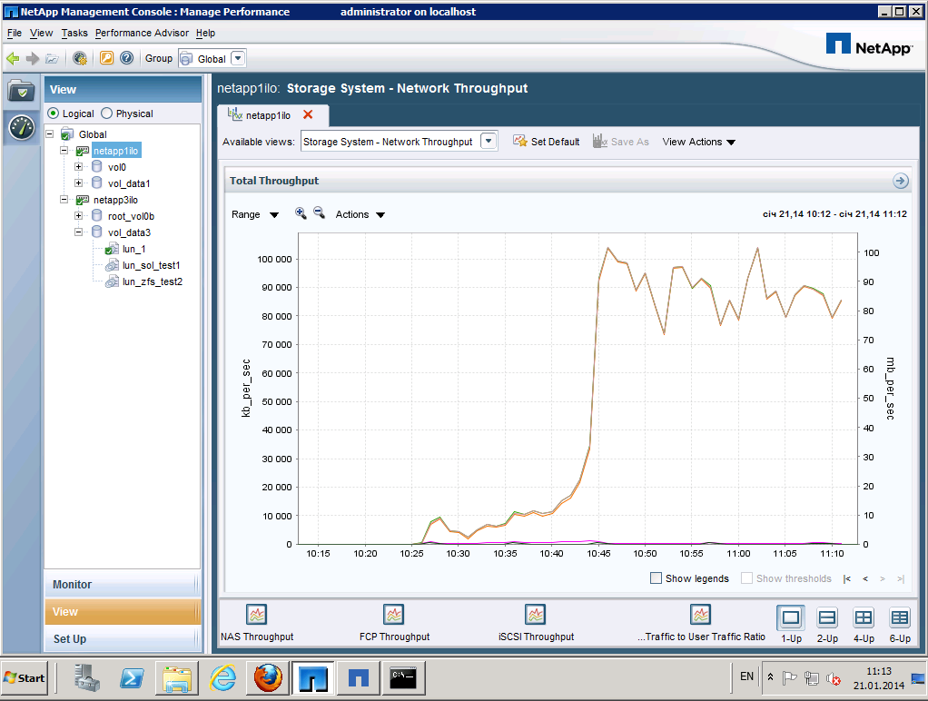This screenshot has height=701, width=928.
Task: Click the Windows Start button
Action: [25, 678]
